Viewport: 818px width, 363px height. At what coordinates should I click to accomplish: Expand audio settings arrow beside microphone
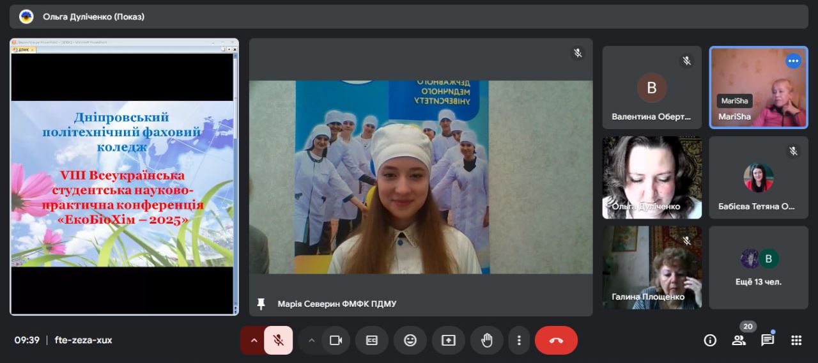click(254, 340)
